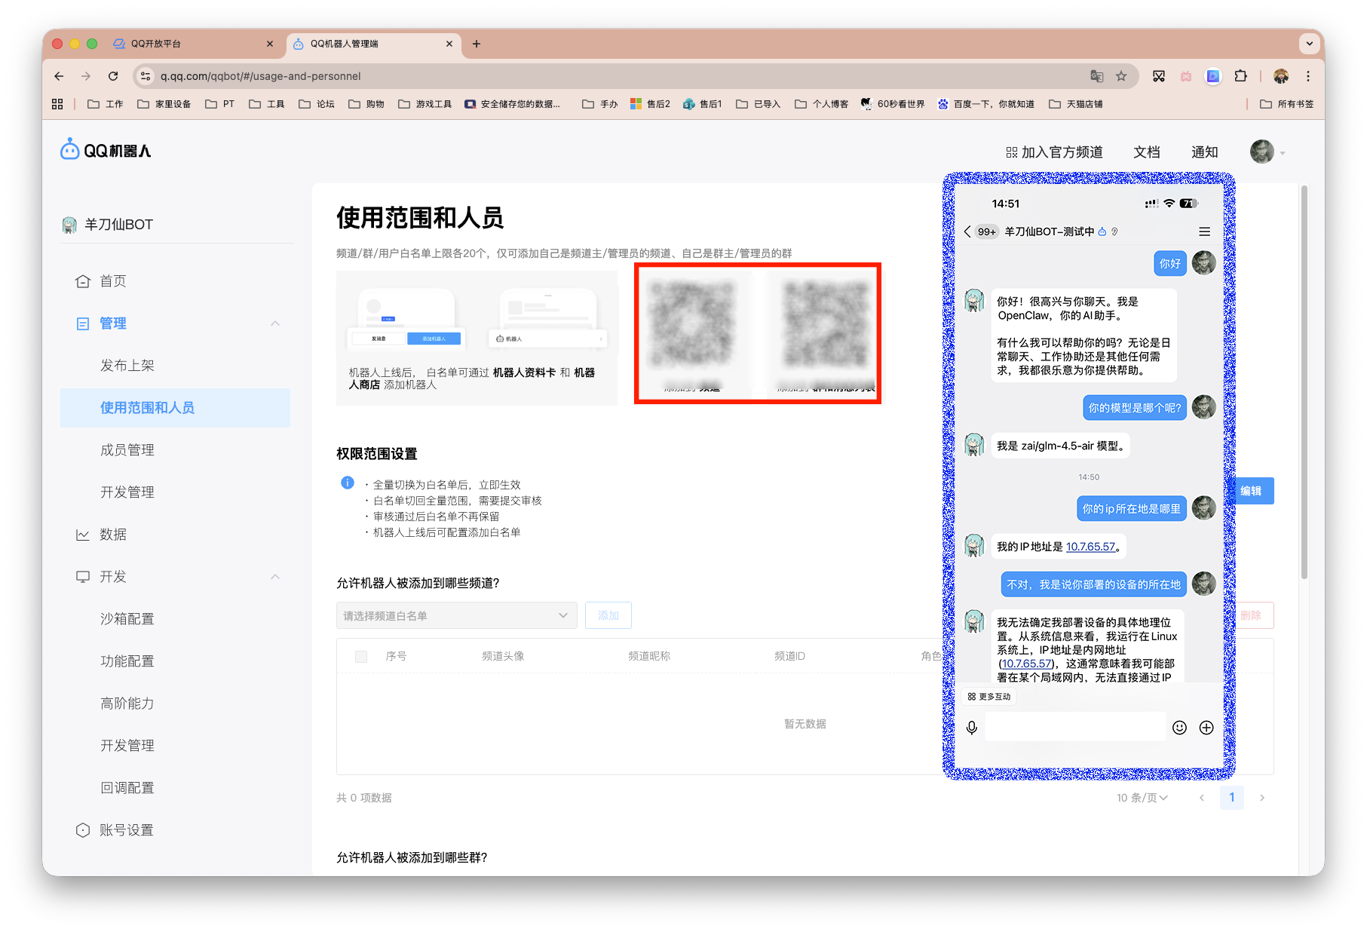1367x932 pixels.
Task: Click the 数据 chart icon in the sidebar
Action: pos(84,534)
